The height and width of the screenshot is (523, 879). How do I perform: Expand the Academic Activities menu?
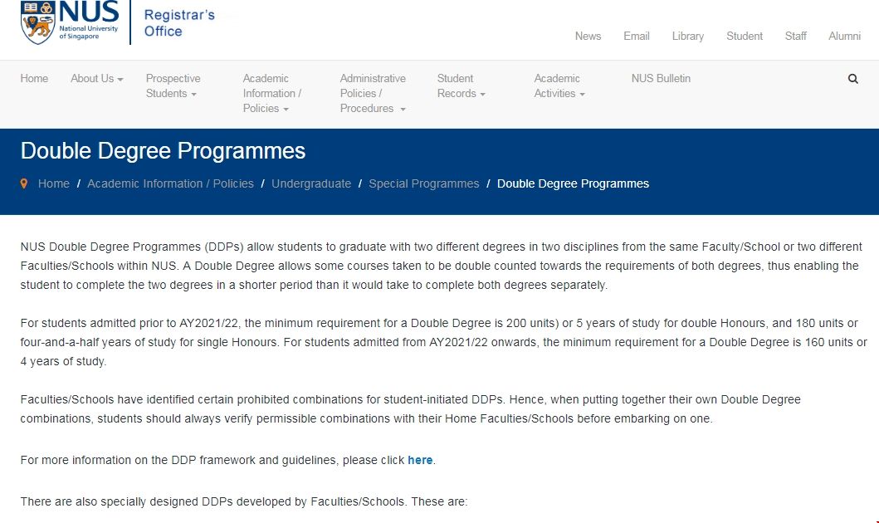pos(559,86)
